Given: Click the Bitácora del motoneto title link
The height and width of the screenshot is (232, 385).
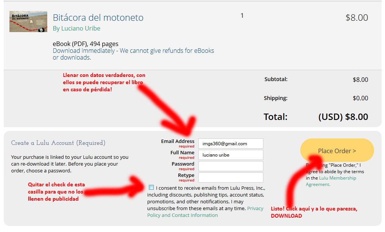Looking at the screenshot, I should [x=98, y=17].
